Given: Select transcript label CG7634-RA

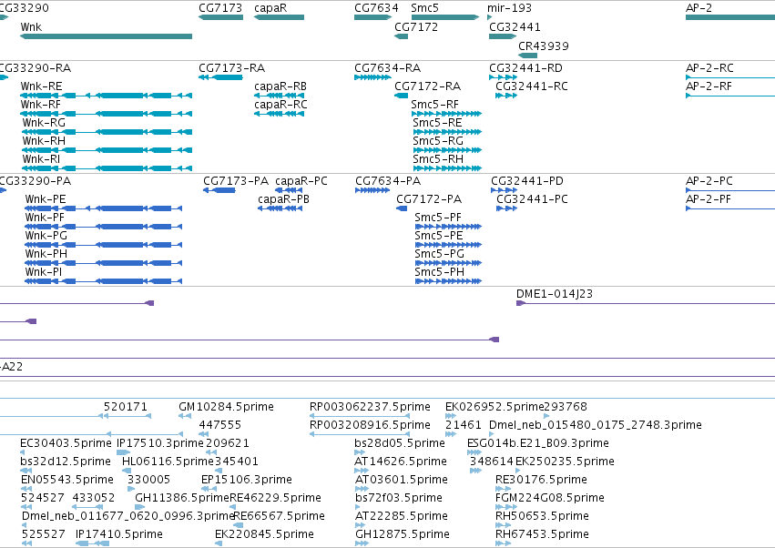Looking at the screenshot, I should tap(388, 68).
